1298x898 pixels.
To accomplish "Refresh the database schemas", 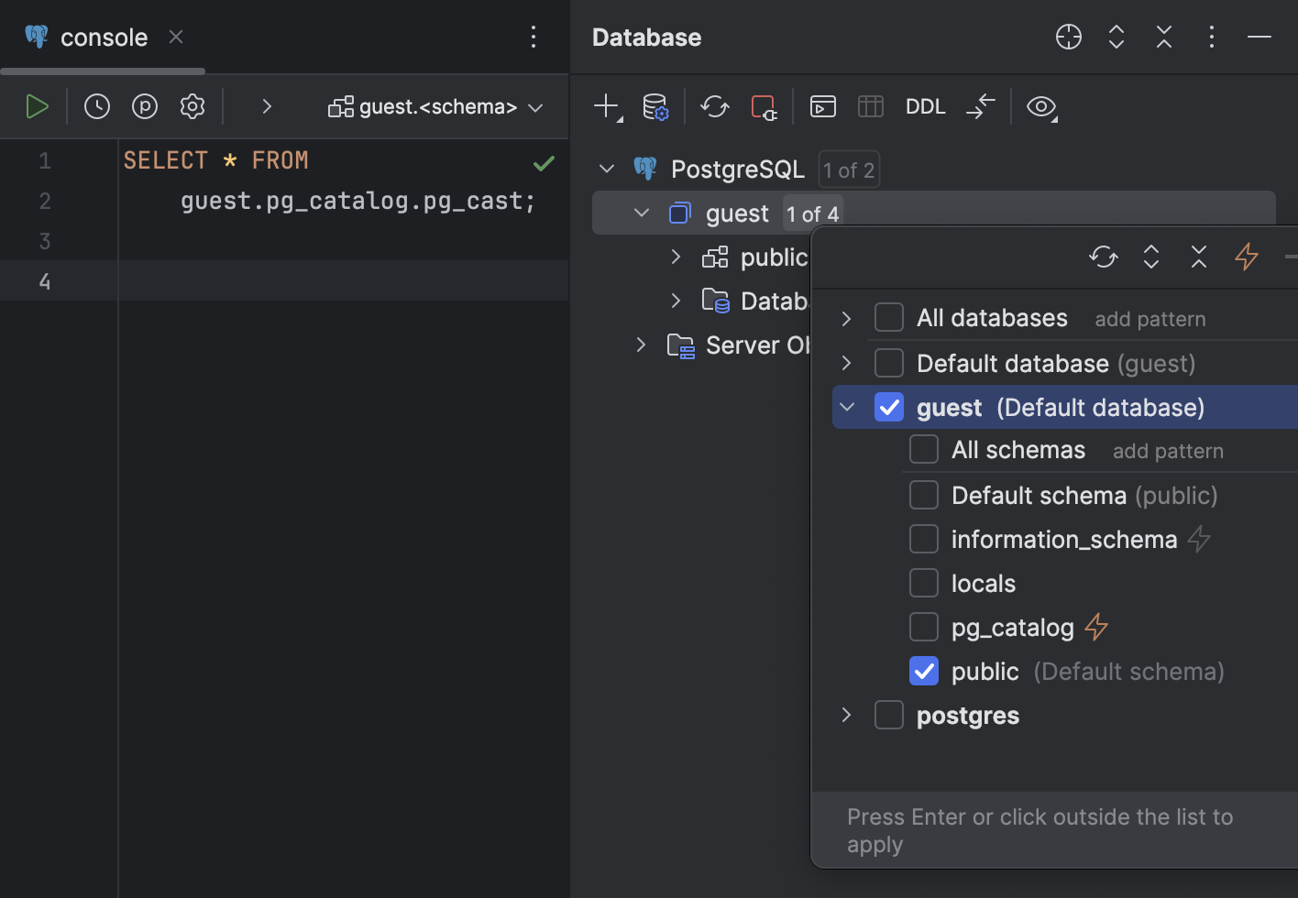I will [x=715, y=106].
